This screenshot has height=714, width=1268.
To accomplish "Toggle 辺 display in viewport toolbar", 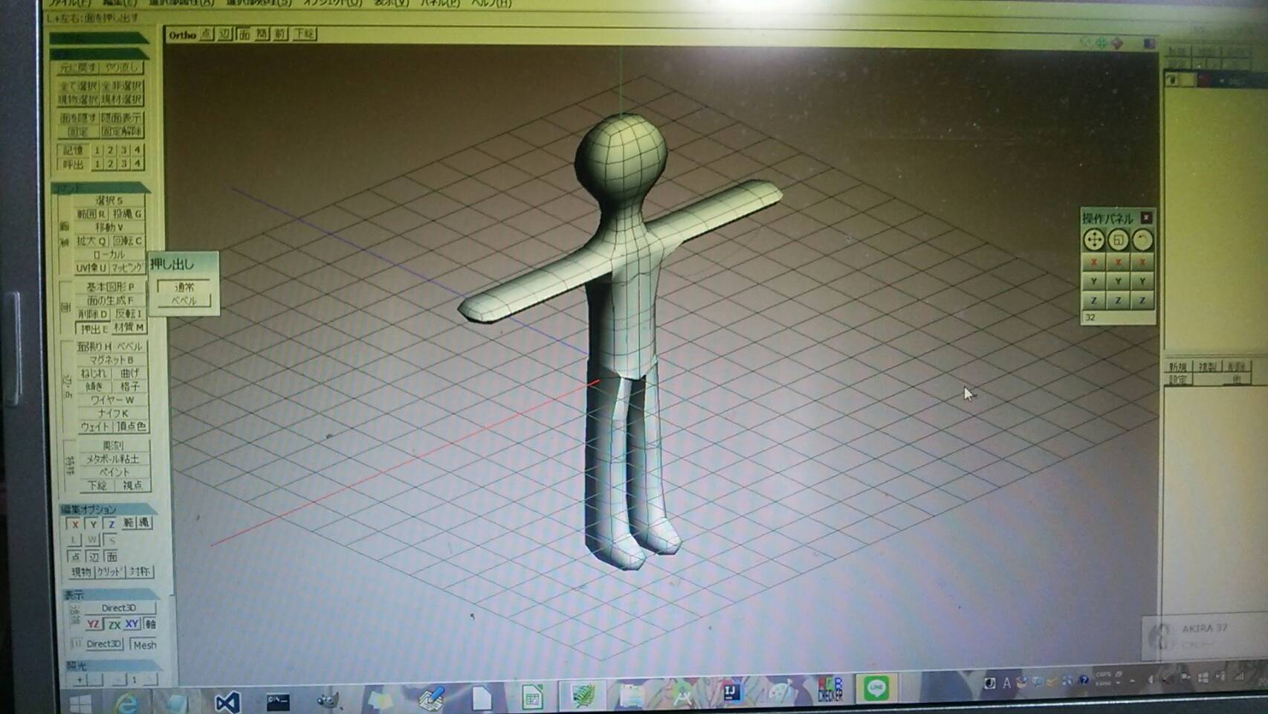I will (224, 34).
